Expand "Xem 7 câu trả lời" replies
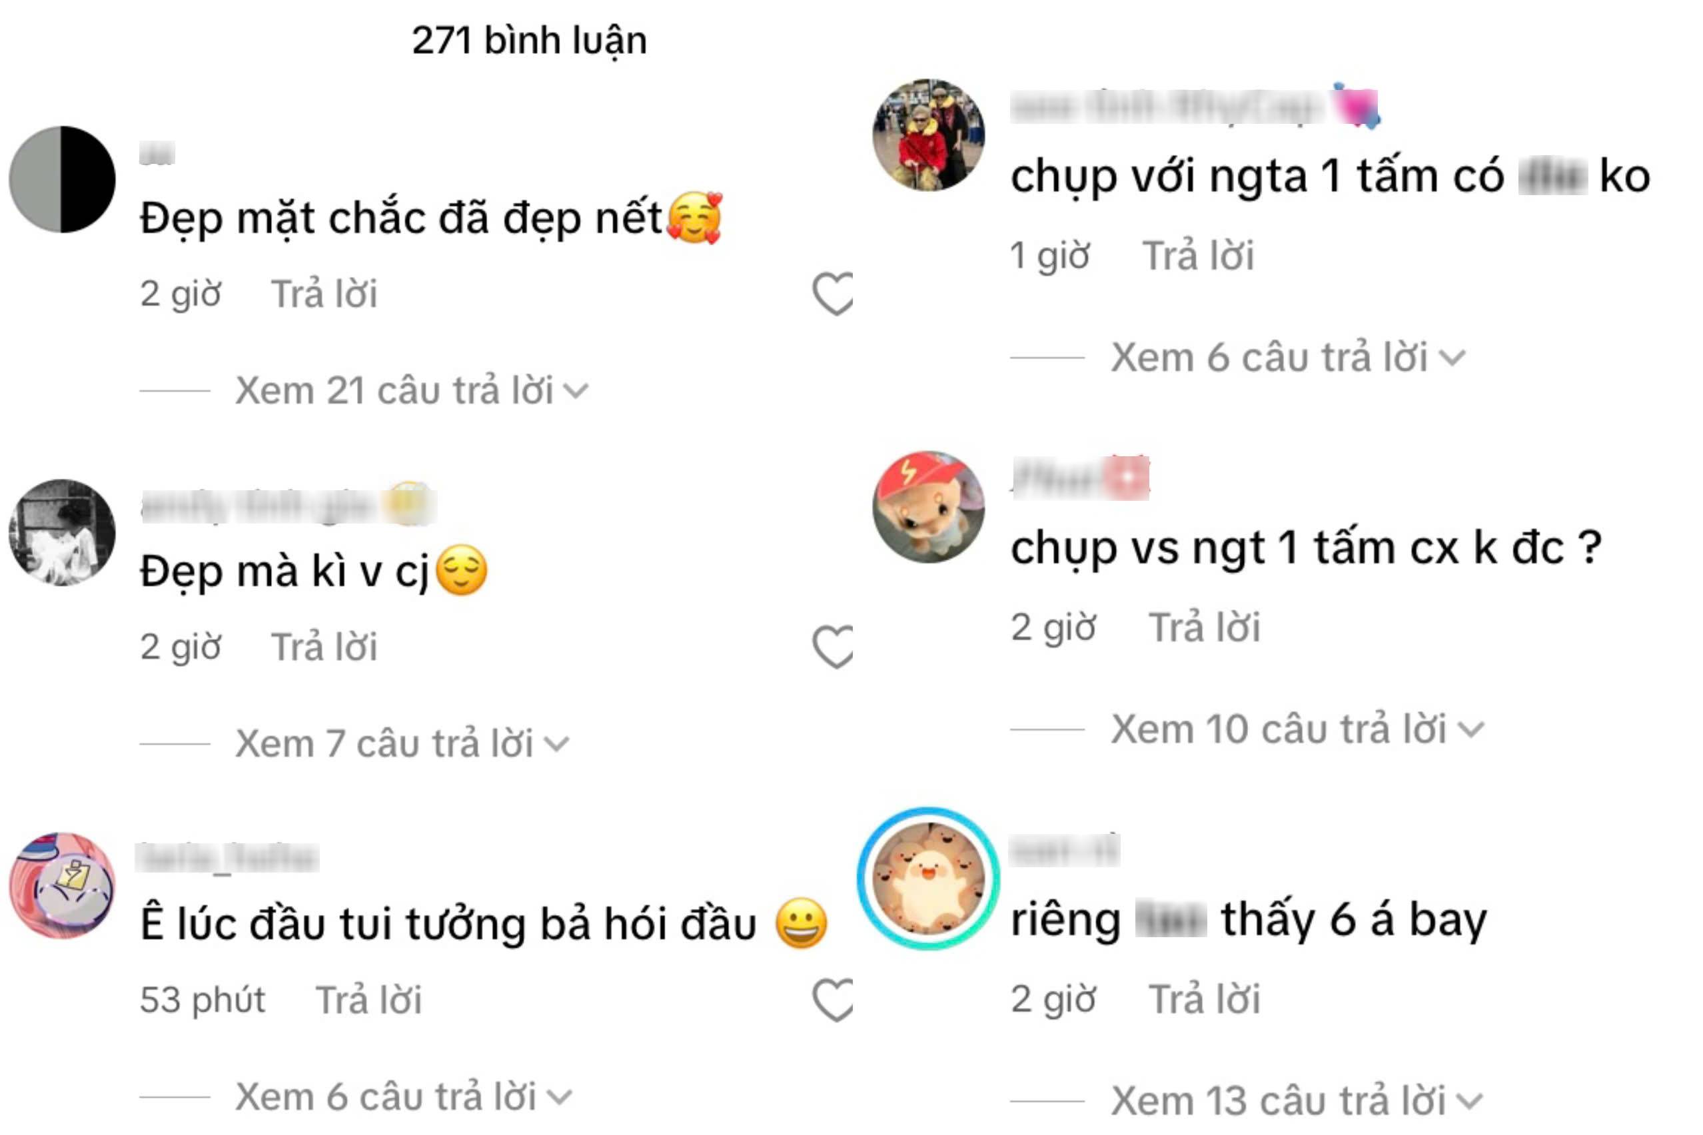 tap(402, 744)
